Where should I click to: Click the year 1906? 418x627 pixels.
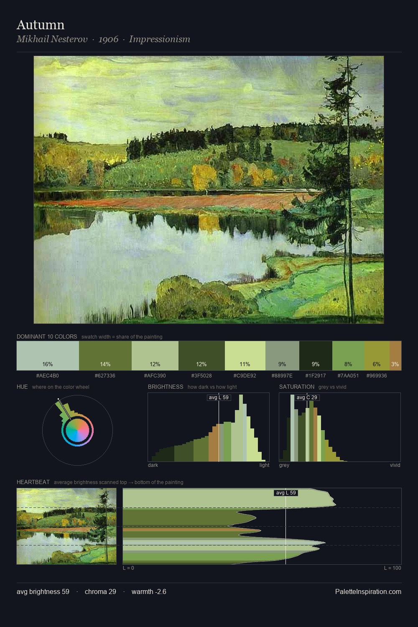point(108,39)
